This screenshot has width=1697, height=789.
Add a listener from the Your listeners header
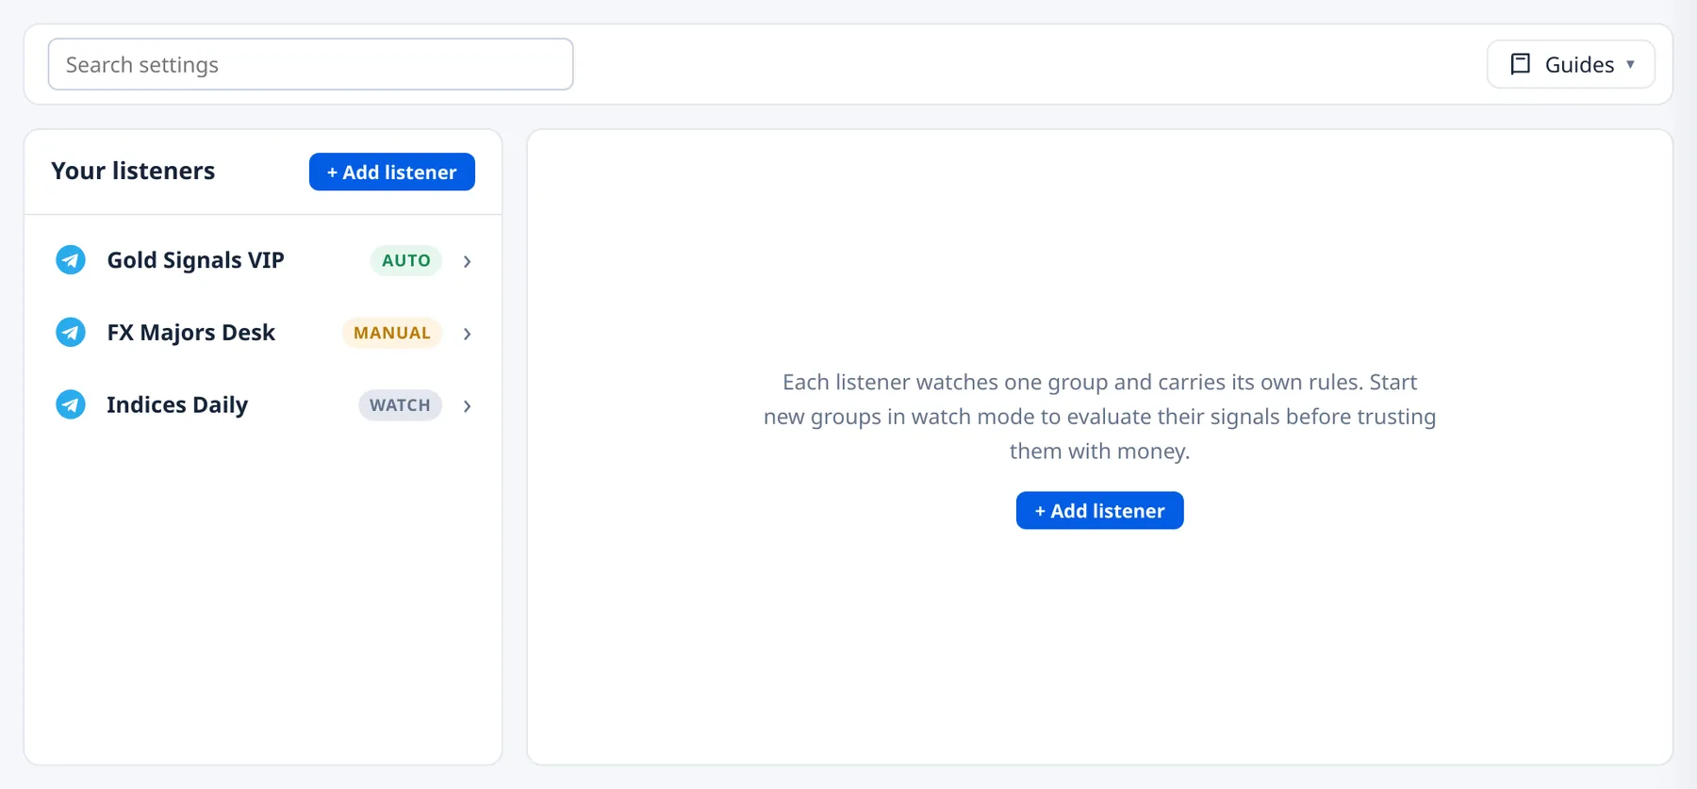click(392, 172)
